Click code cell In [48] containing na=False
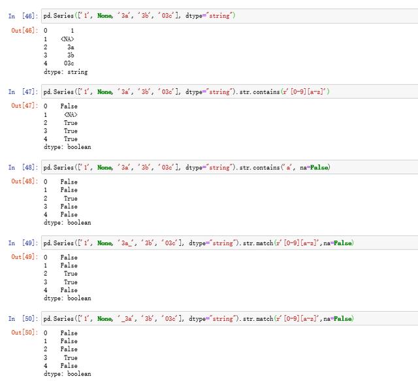Viewport: 418px width, 381px height. point(229,167)
